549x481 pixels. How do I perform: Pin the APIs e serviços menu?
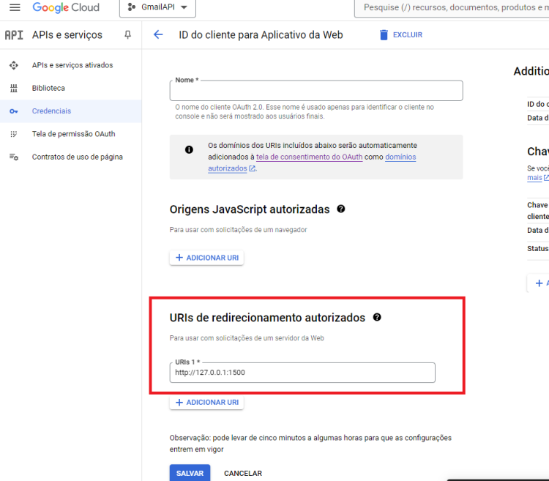[x=128, y=34]
